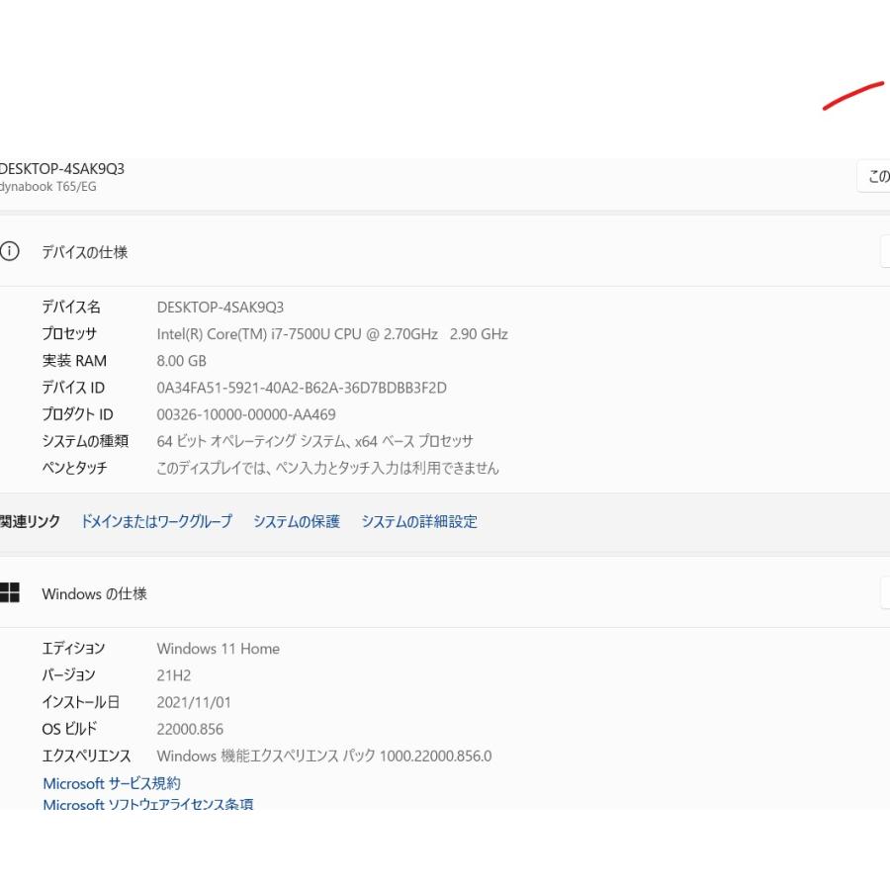This screenshot has width=890, height=890.
Task: Open the Microsoft ソフトウェアライセンス条項 link
Action: point(147,804)
